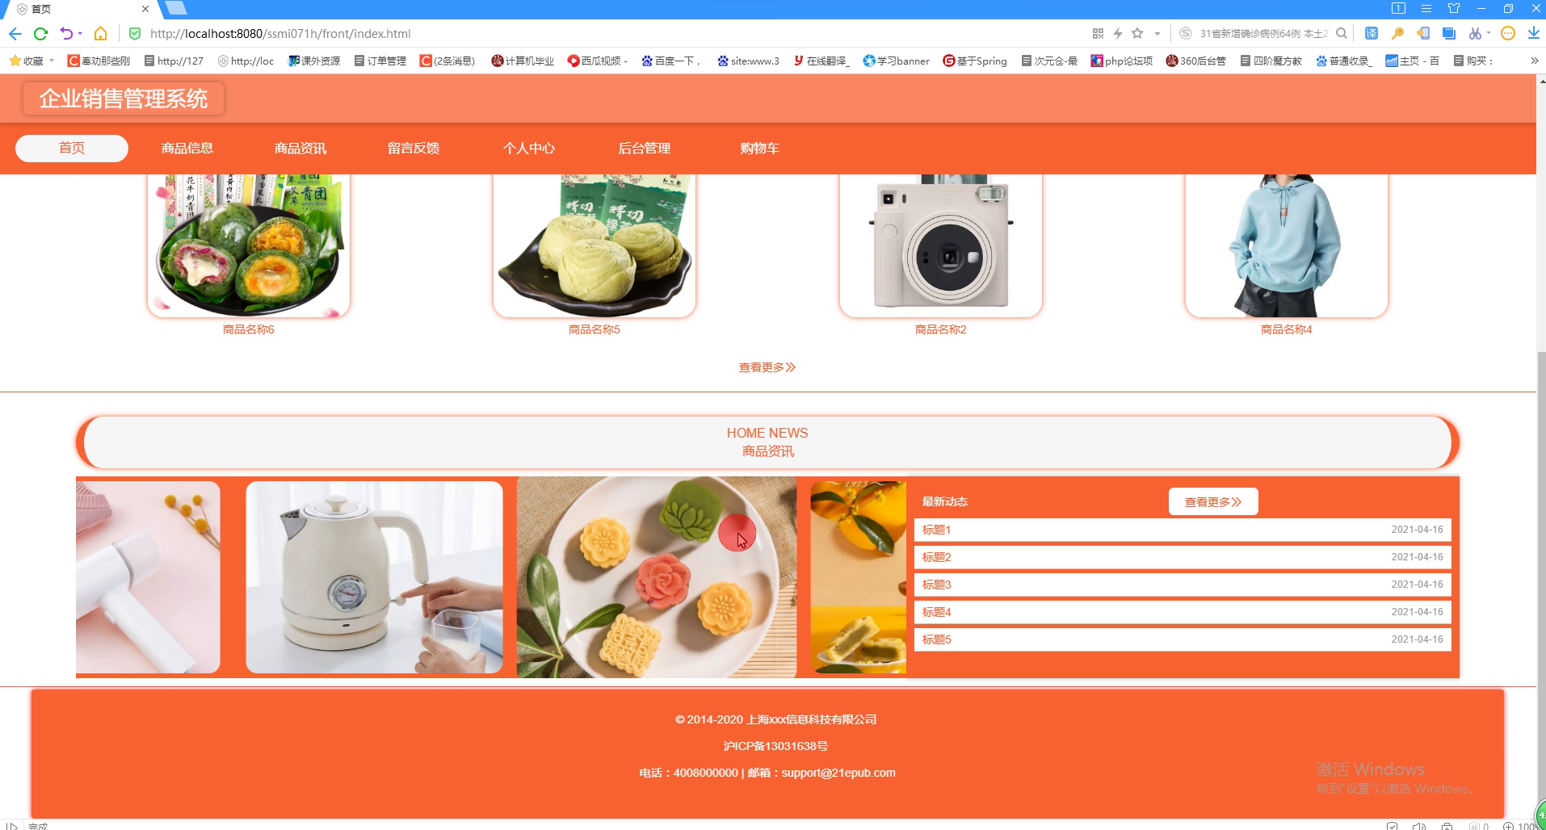This screenshot has height=830, width=1546.
Task: Select the 个人中心 navigation item
Action: tap(529, 149)
